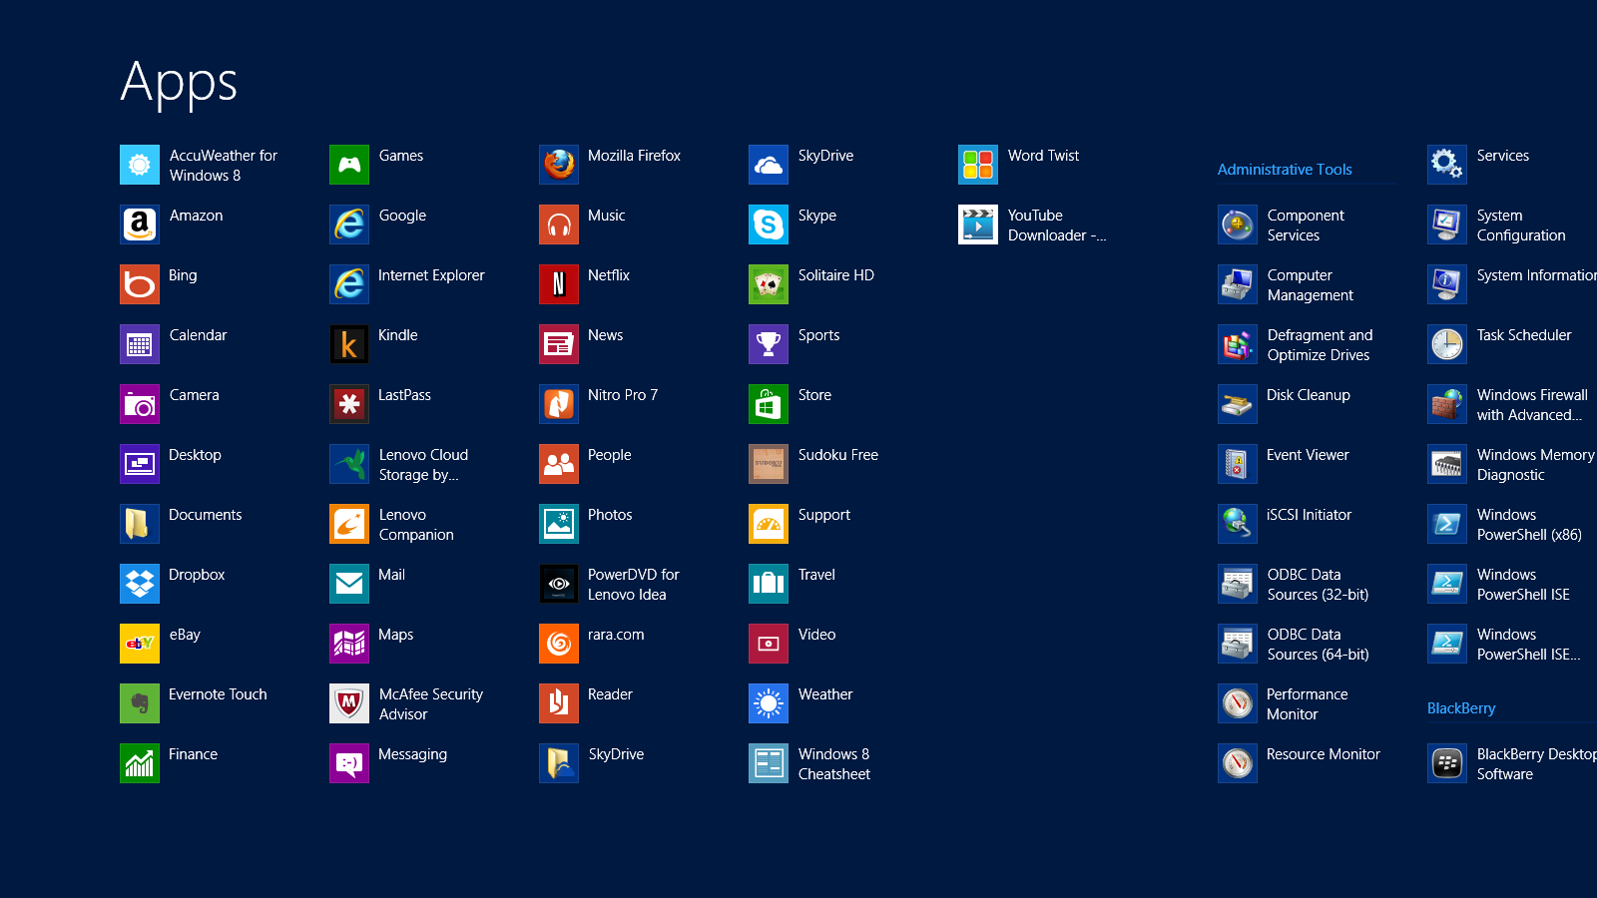Select the Maps label
The image size is (1597, 898).
395,636
